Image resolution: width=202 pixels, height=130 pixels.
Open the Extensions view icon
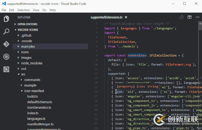6,69
